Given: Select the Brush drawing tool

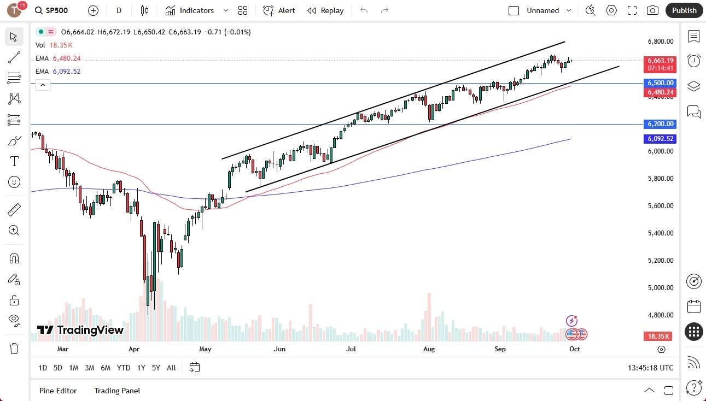Looking at the screenshot, I should pyautogui.click(x=14, y=140).
